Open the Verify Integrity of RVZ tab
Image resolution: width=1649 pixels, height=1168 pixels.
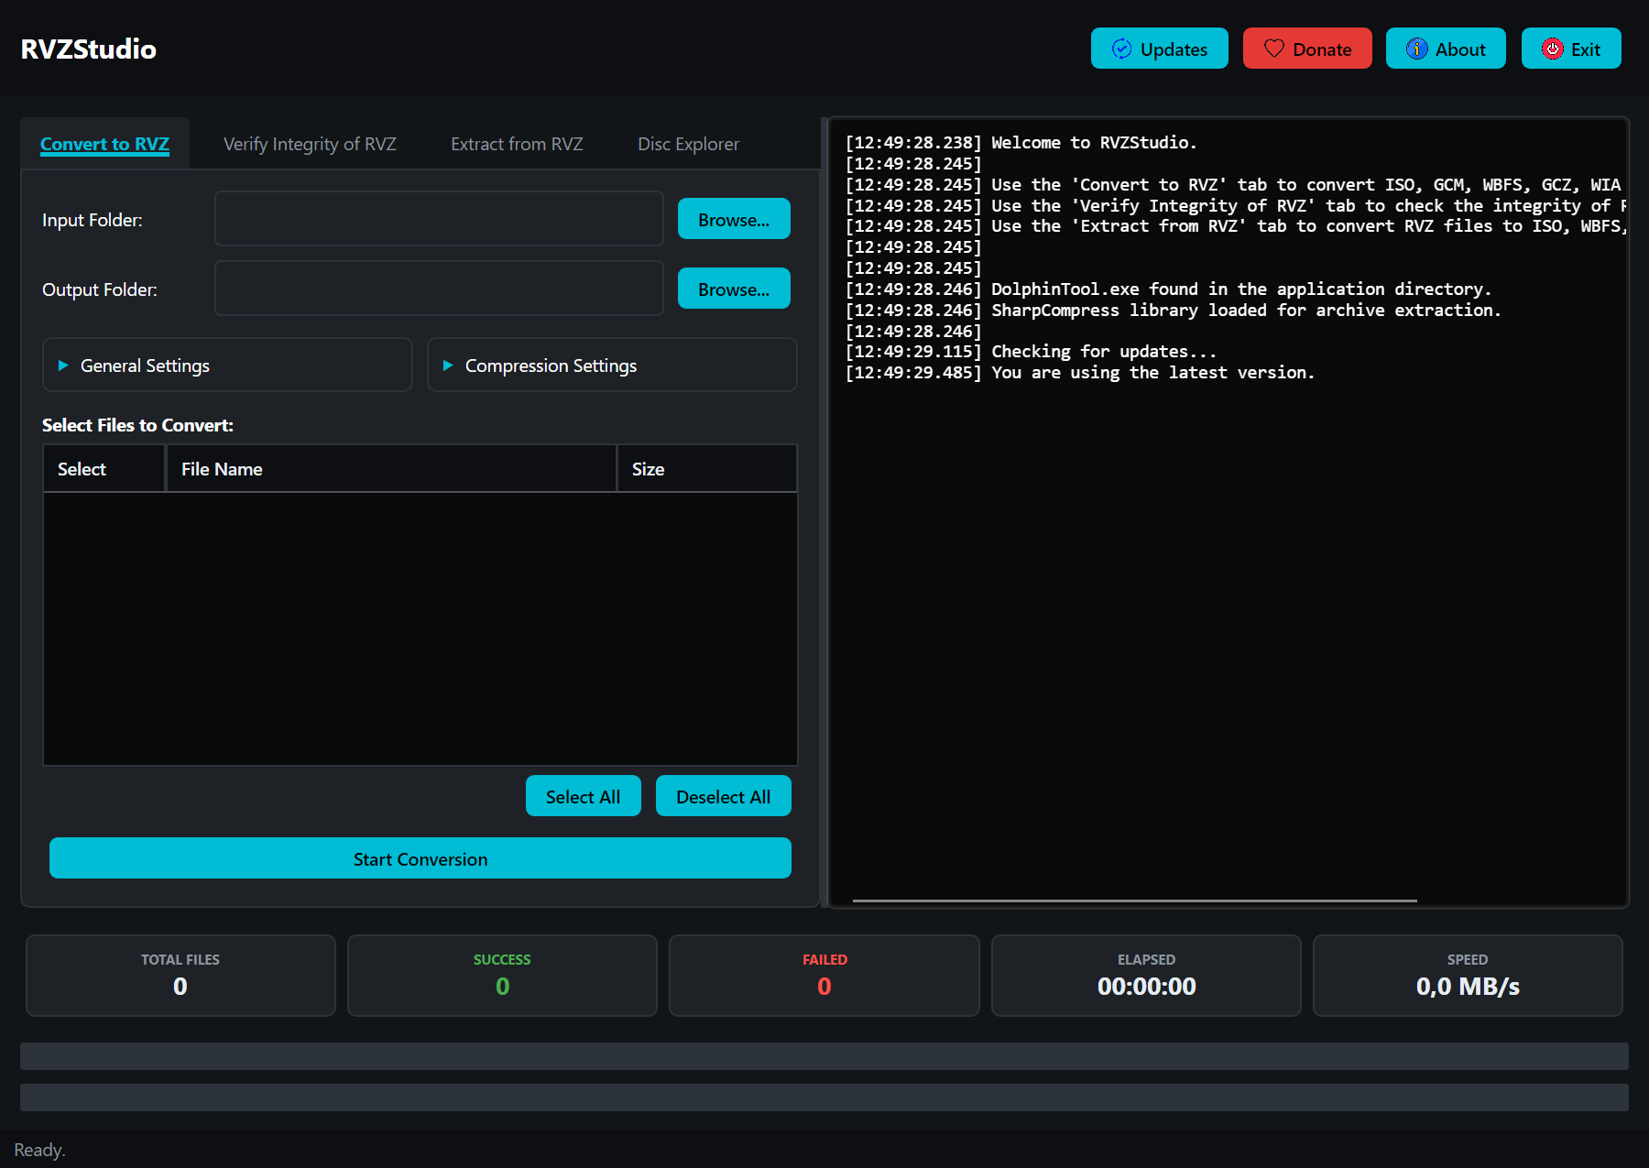coord(310,144)
